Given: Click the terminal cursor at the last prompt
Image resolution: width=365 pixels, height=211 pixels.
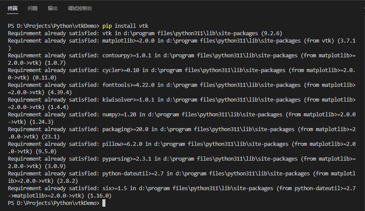Looking at the screenshot, I should pyautogui.click(x=104, y=203).
